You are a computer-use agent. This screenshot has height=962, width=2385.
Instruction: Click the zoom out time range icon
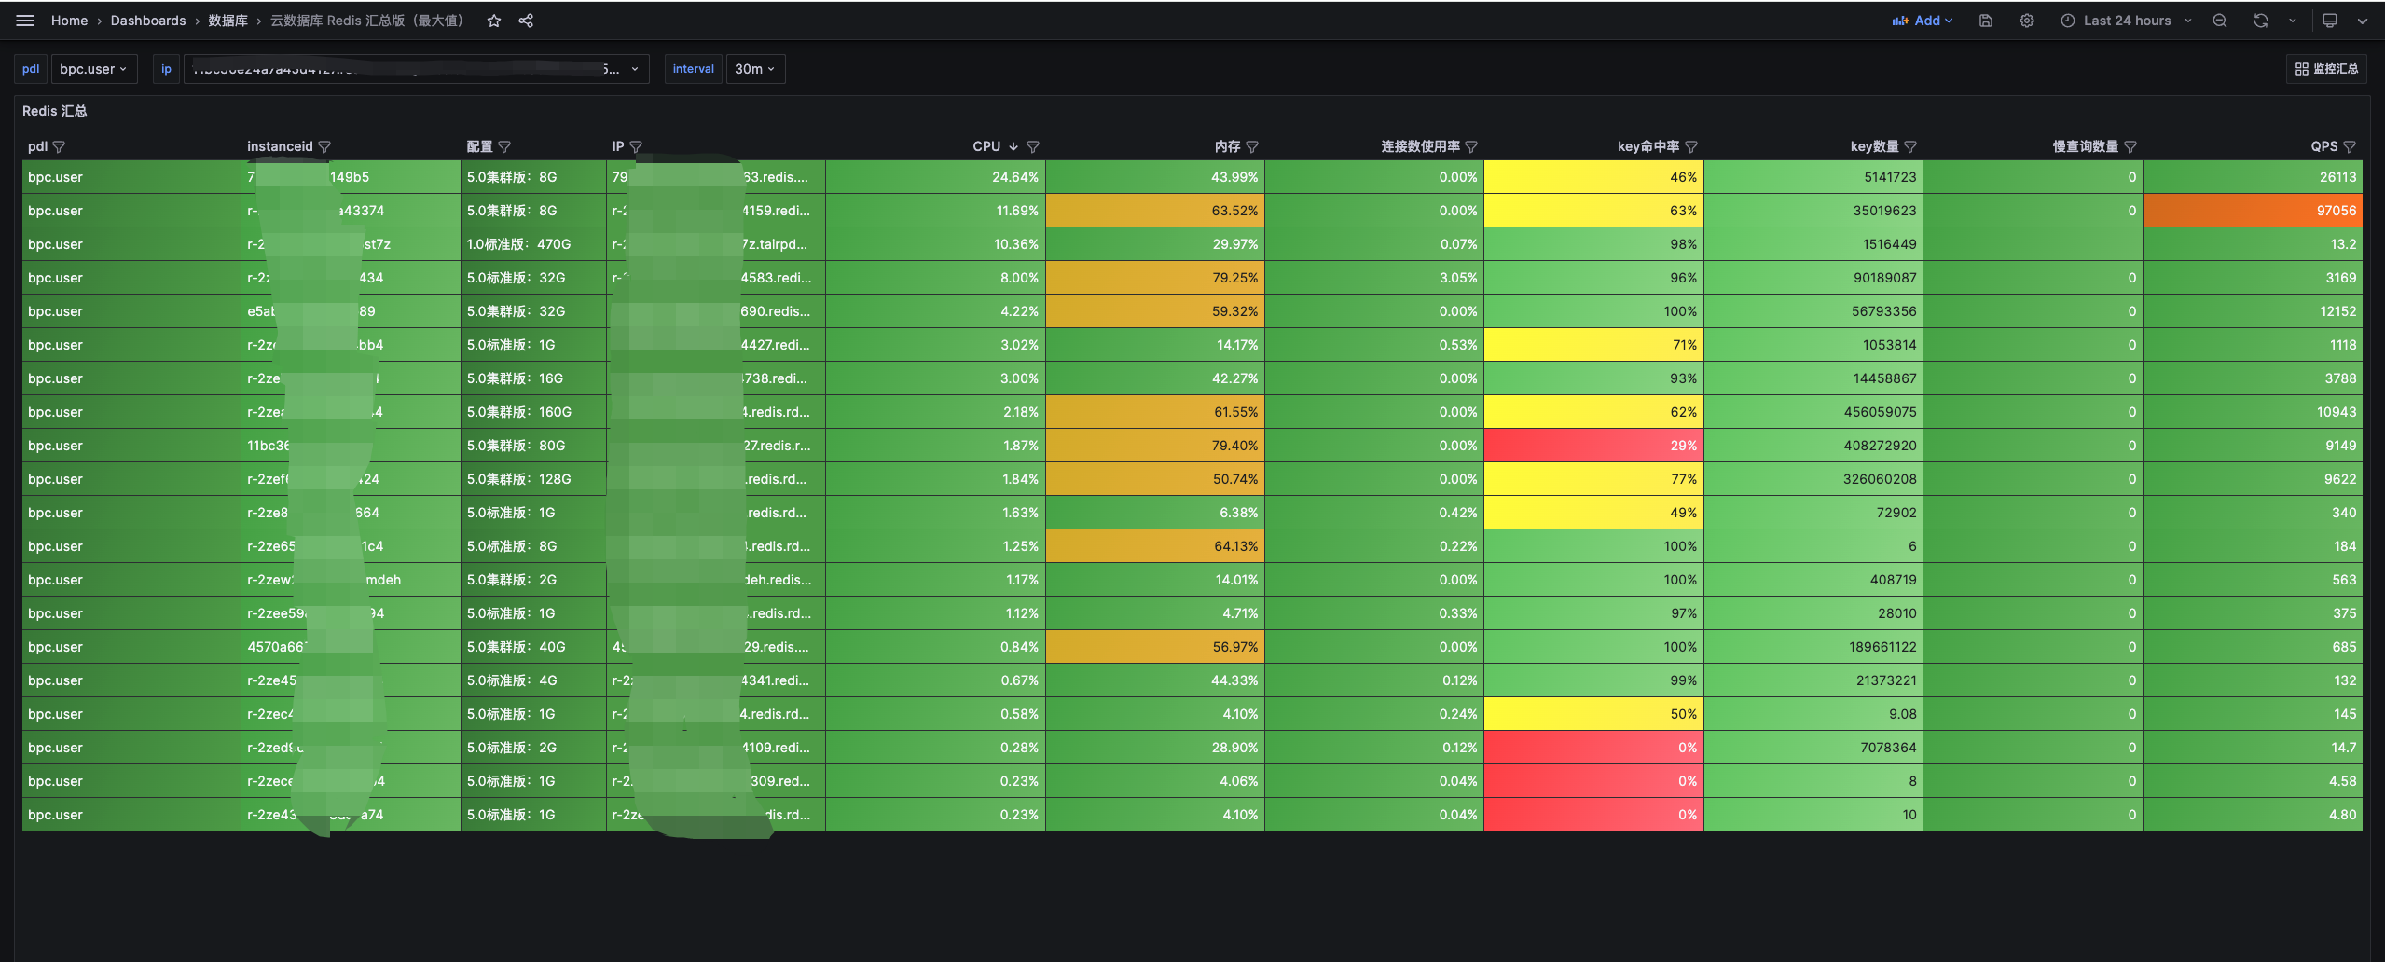click(2220, 21)
